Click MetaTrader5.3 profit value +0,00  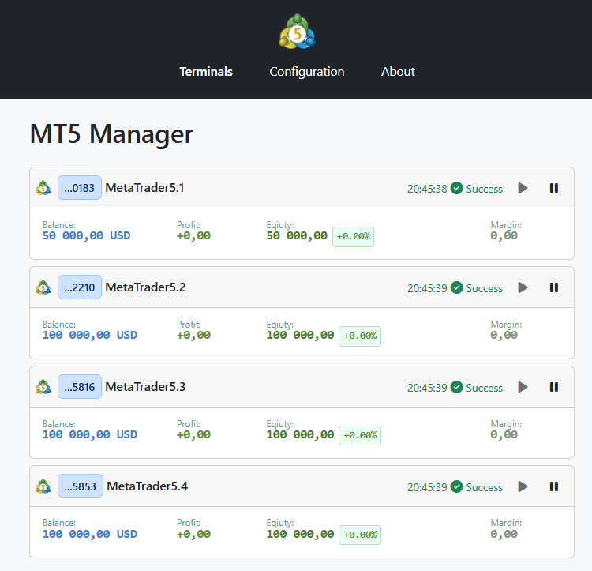pos(193,435)
